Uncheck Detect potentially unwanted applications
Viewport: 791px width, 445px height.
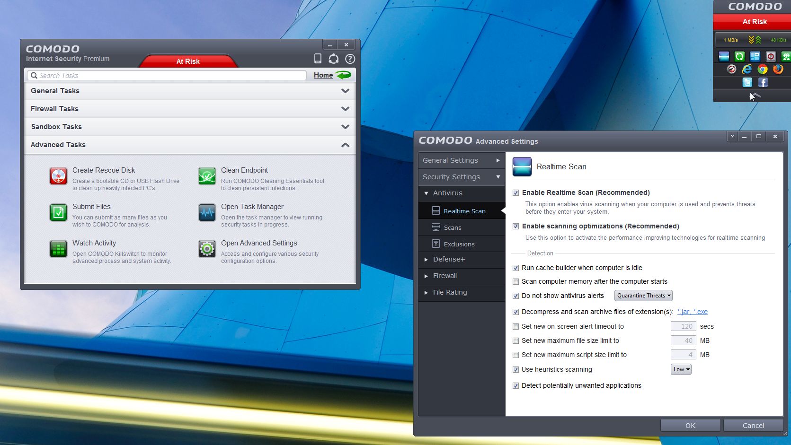pos(515,386)
